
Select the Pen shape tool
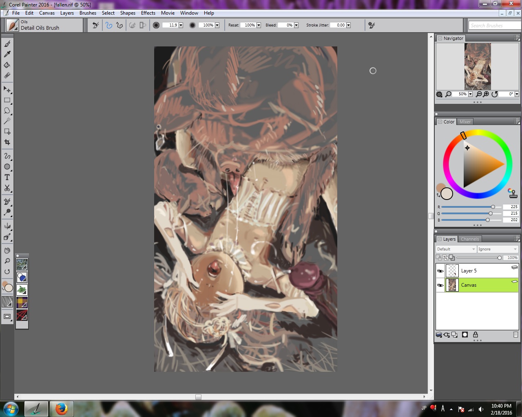tap(7, 156)
